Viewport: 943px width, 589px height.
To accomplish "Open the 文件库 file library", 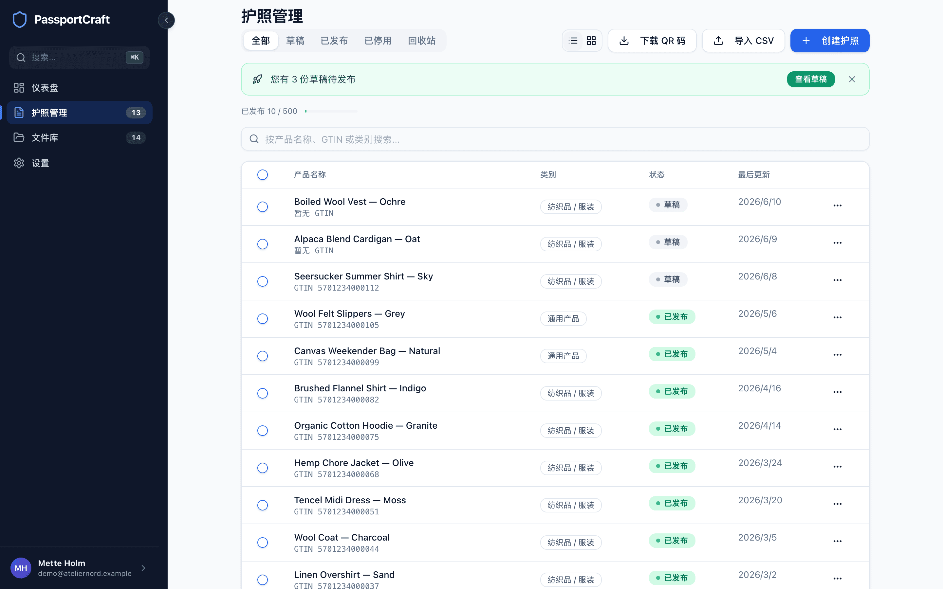I will tap(80, 137).
